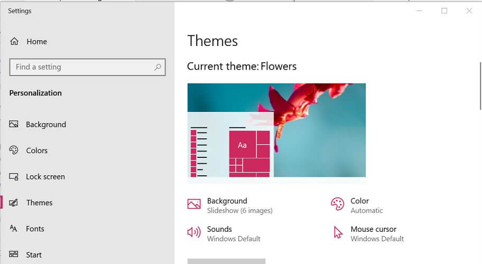Click the pink Color palette icon

click(x=338, y=204)
